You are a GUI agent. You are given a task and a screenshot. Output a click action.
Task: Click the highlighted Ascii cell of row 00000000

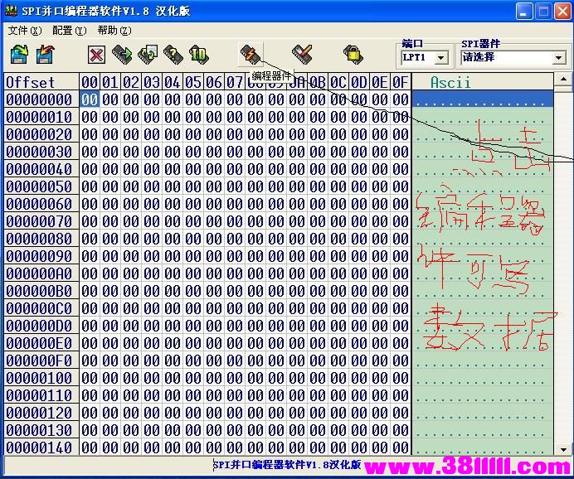pyautogui.click(x=483, y=99)
